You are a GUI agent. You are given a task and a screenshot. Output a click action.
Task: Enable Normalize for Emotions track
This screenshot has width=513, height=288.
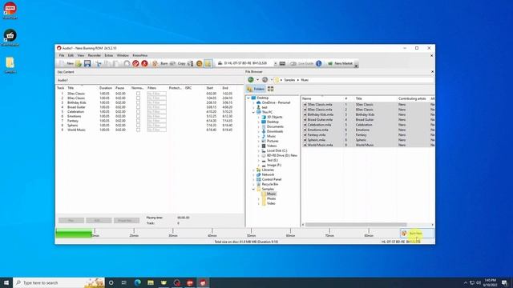[x=138, y=116]
